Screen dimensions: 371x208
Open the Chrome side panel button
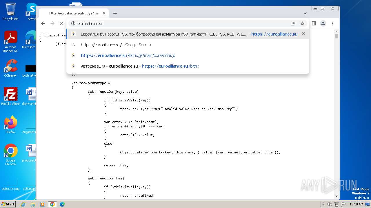314,23
